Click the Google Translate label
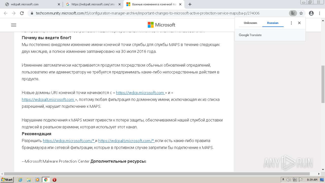This screenshot has width=325, height=183. pyautogui.click(x=250, y=35)
